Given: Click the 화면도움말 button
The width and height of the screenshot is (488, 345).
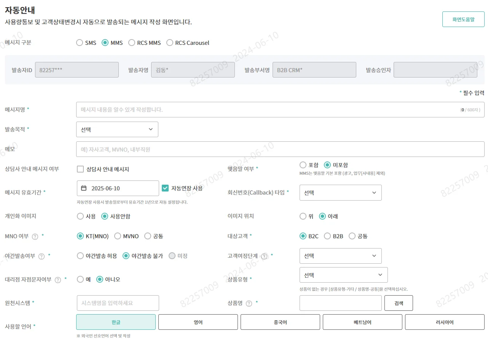Looking at the screenshot, I should pyautogui.click(x=463, y=19).
